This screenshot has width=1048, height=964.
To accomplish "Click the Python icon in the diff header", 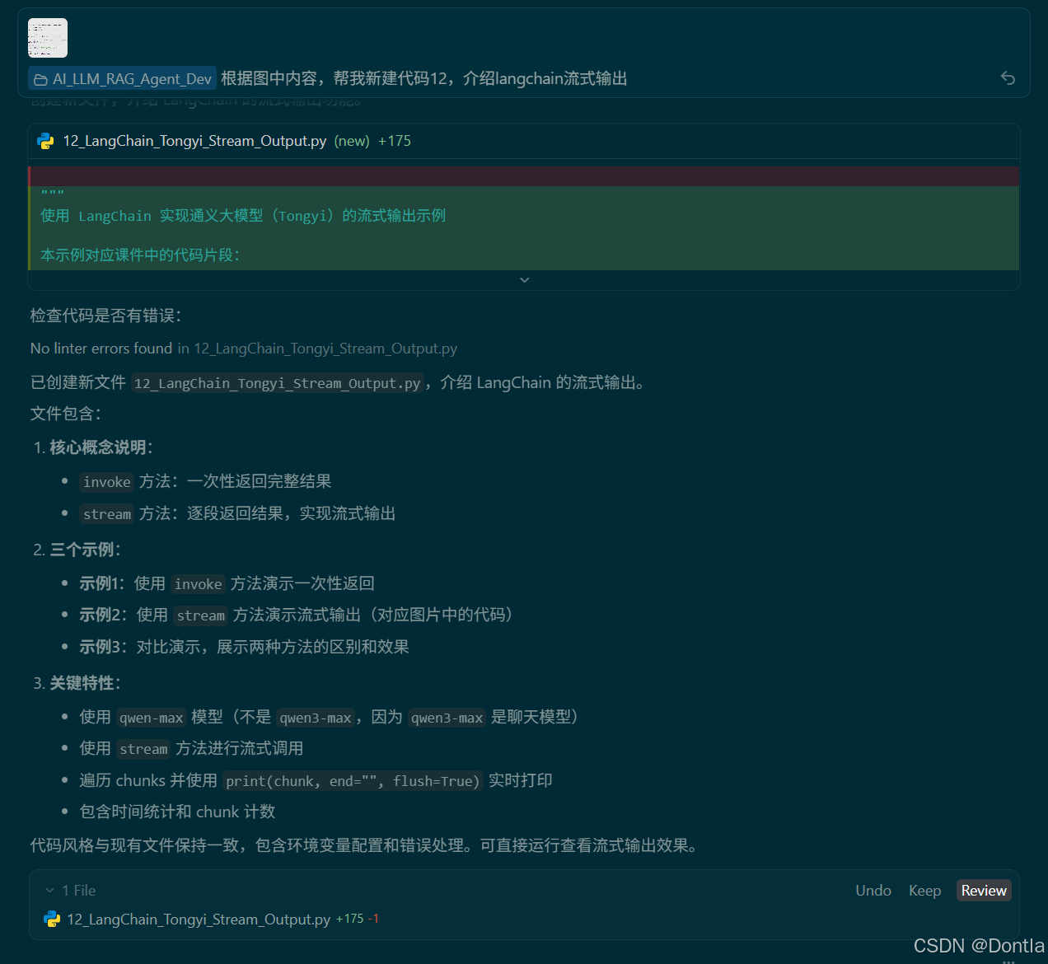I will [45, 141].
